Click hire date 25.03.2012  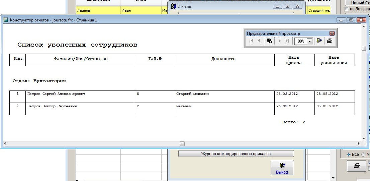287,94
